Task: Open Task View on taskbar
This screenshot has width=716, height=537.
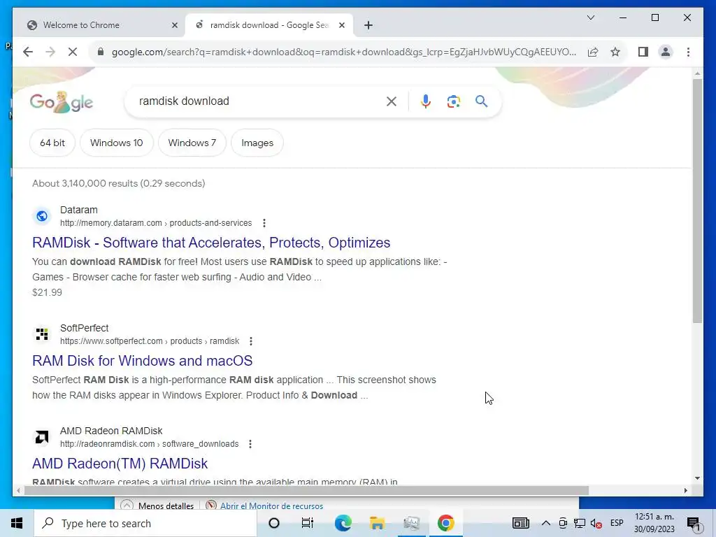Action: [308, 523]
